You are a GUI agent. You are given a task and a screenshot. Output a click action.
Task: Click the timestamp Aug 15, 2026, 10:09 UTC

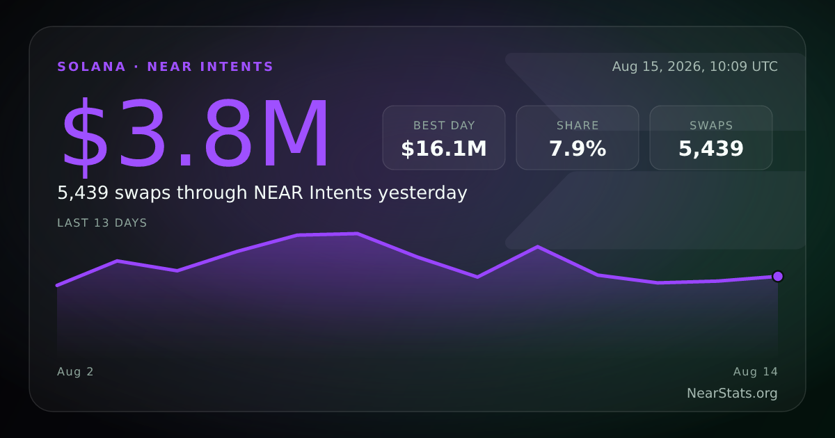(x=695, y=67)
